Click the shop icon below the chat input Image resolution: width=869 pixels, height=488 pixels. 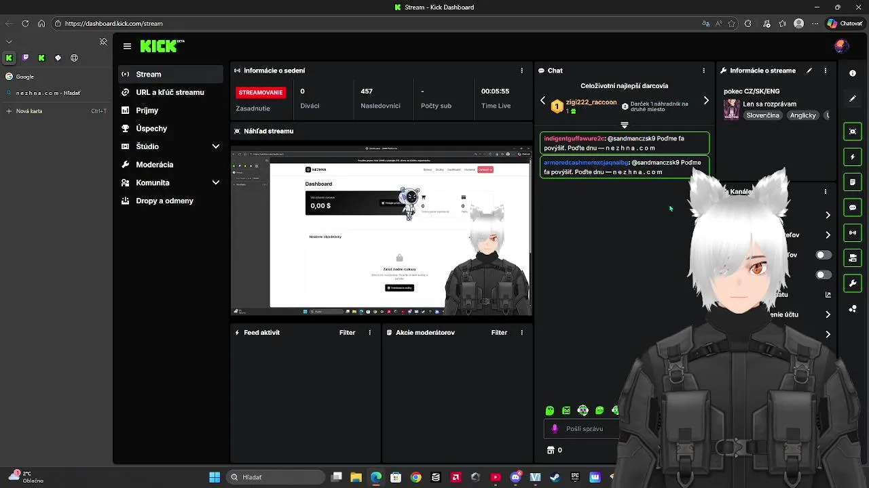(551, 450)
